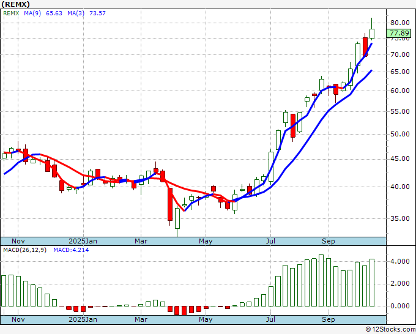Click the 45.00 price axis label
The height and width of the screenshot is (334, 416).
400,158
